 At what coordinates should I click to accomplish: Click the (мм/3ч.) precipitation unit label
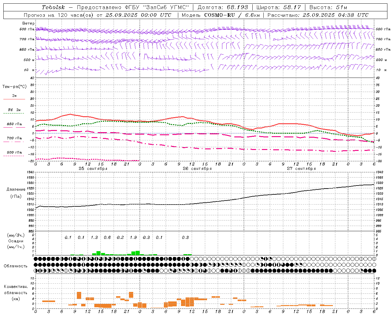click(x=16, y=235)
